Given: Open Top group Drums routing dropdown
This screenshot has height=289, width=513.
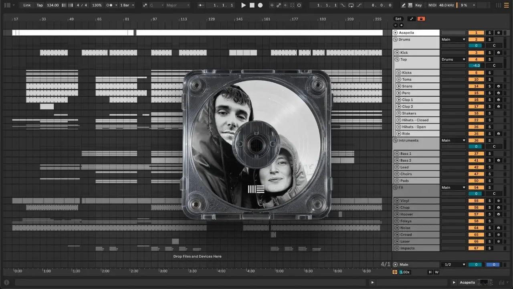Looking at the screenshot, I should [453, 59].
